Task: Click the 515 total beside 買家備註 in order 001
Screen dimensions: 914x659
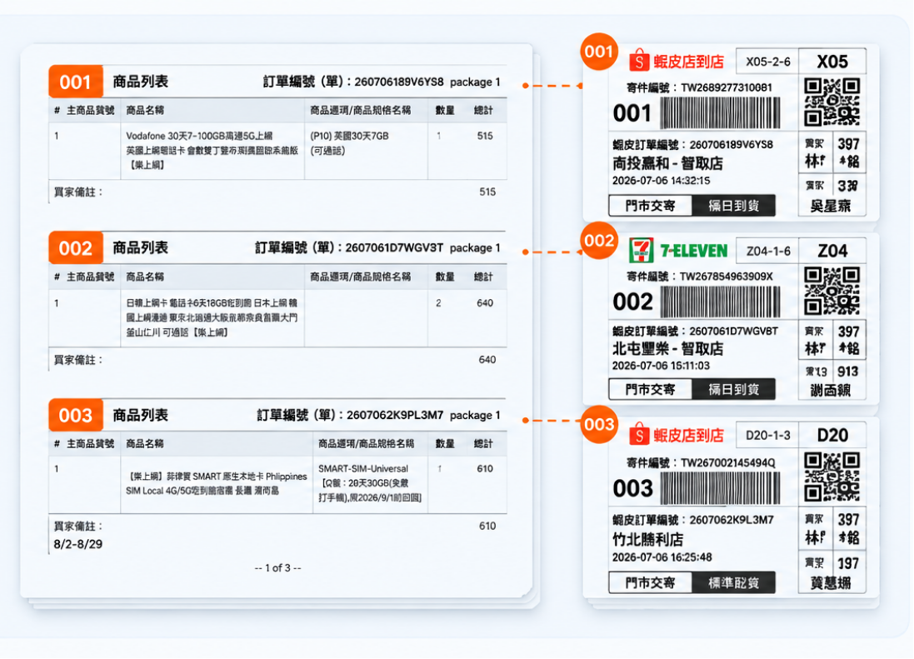Action: 487,192
